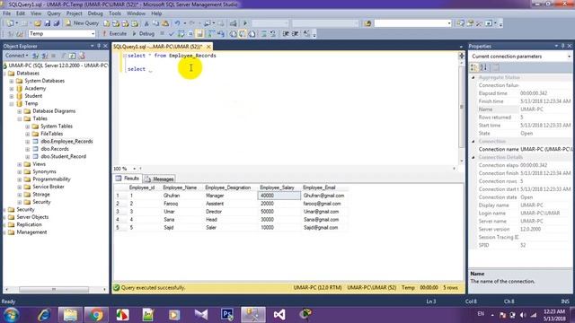Select the Server Objects folder
Image resolution: width=575 pixels, height=323 pixels.
(32, 217)
